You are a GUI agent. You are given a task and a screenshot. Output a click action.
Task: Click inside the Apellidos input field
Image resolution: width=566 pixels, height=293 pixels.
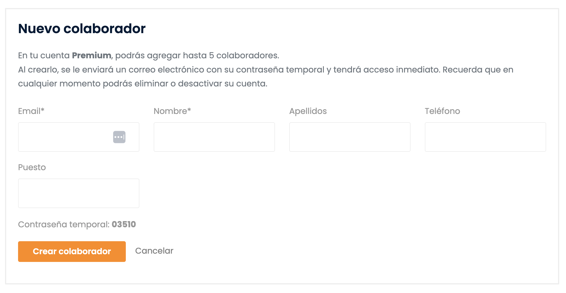tap(350, 137)
